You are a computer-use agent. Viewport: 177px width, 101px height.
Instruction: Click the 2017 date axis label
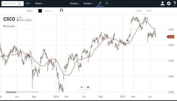pyautogui.click(x=123, y=97)
